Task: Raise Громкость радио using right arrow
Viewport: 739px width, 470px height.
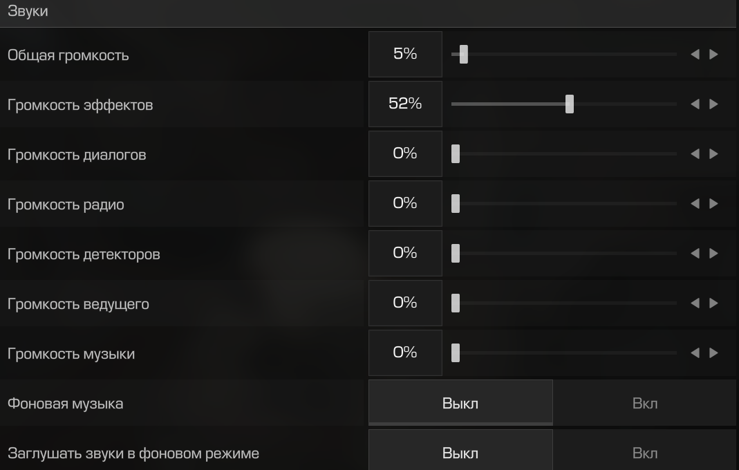Action: tap(714, 204)
